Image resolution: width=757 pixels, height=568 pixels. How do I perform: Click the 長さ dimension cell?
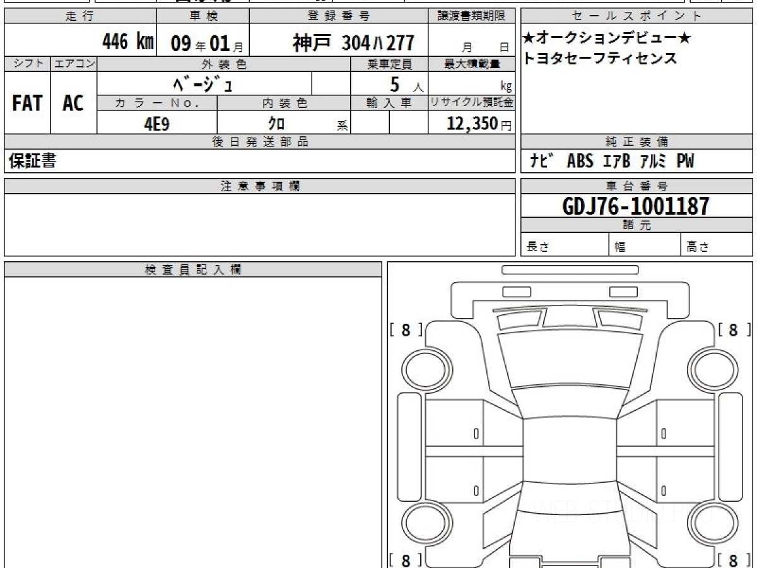565,245
